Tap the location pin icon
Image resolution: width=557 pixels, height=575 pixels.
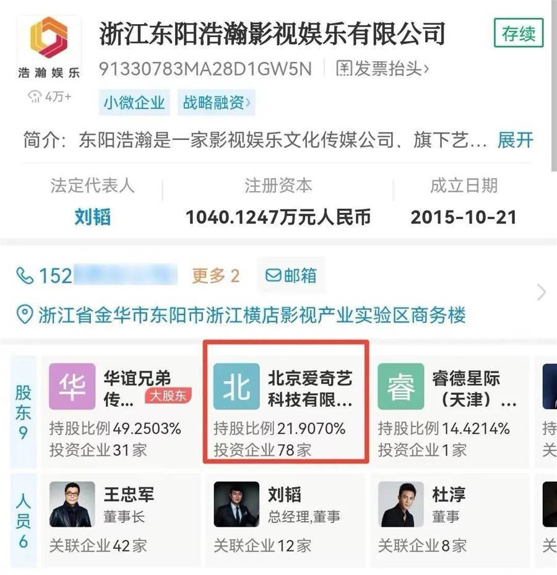click(x=25, y=316)
